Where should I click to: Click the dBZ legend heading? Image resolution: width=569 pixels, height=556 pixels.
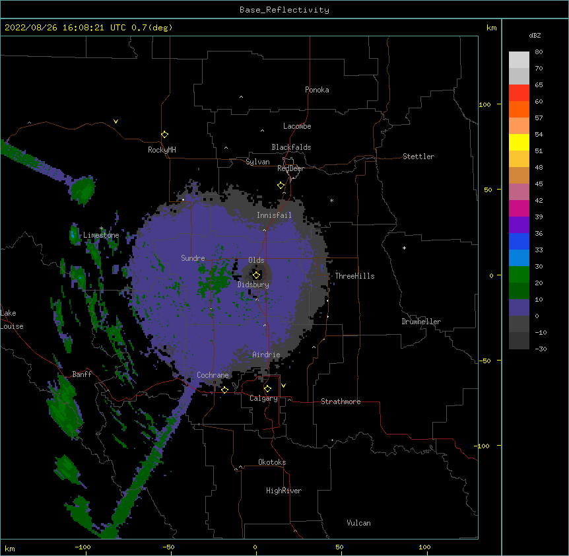tap(535, 36)
